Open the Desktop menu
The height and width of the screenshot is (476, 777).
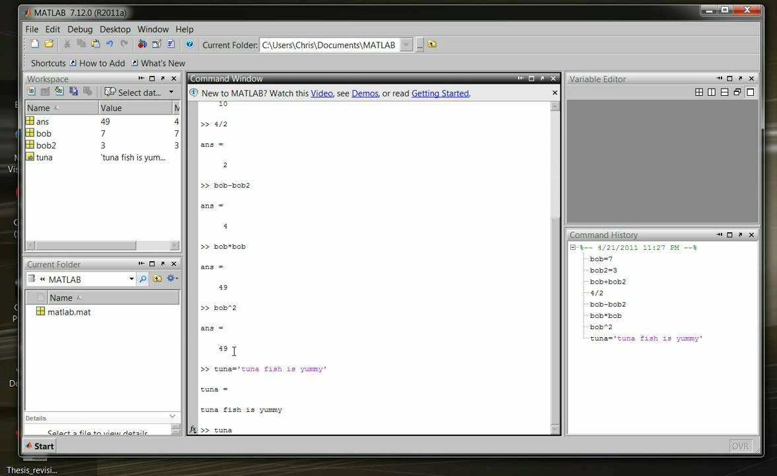click(x=115, y=29)
